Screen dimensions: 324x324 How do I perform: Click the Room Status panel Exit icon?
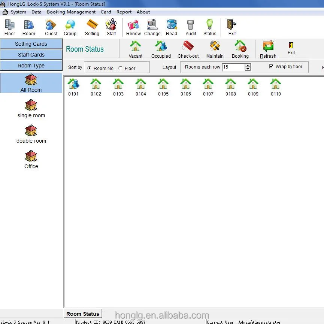point(291,48)
